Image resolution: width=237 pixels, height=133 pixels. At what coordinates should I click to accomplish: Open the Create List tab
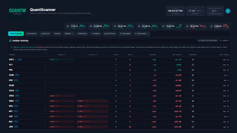tap(45, 34)
